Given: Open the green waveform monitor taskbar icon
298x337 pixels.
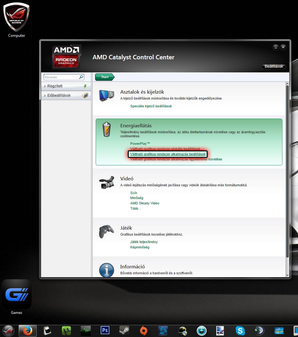Looking at the screenshot, I should click(x=86, y=330).
